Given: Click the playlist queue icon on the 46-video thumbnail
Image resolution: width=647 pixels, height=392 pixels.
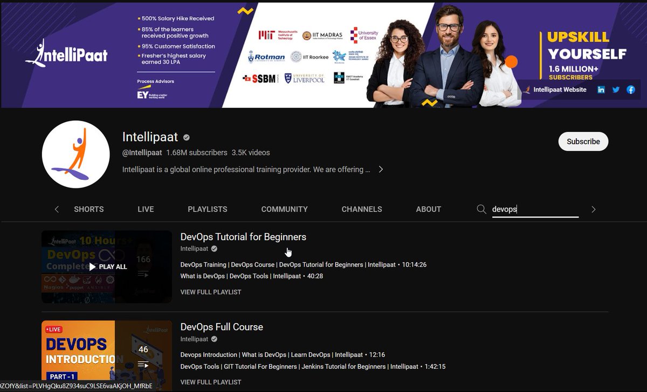Looking at the screenshot, I should click(143, 365).
